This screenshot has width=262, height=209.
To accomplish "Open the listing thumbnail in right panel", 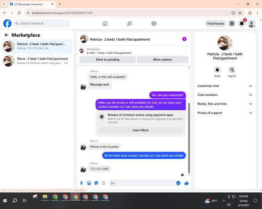I will coord(225,43).
